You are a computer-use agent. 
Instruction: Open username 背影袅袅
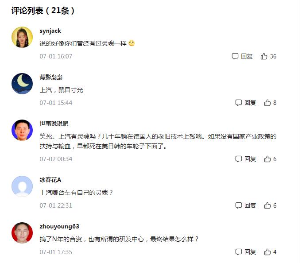(x=51, y=77)
